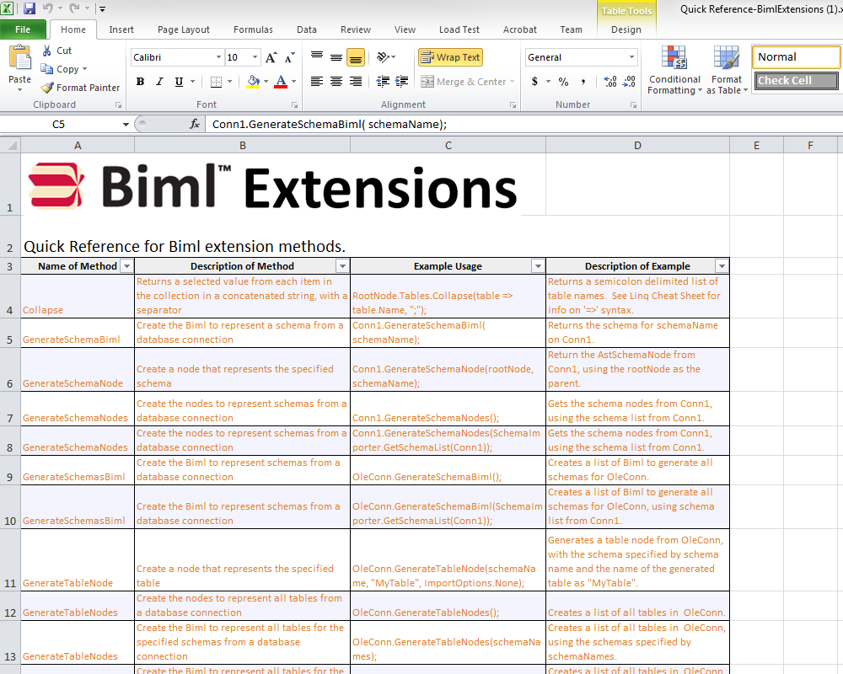The height and width of the screenshot is (674, 843).
Task: Select column D header
Action: [637, 145]
